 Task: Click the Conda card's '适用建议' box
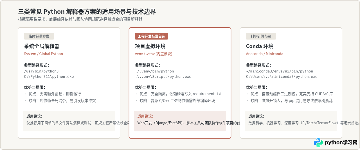tap(291, 121)
